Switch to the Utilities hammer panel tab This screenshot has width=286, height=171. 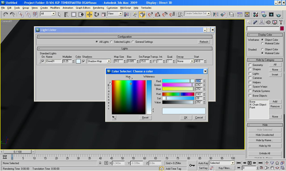click(281, 22)
